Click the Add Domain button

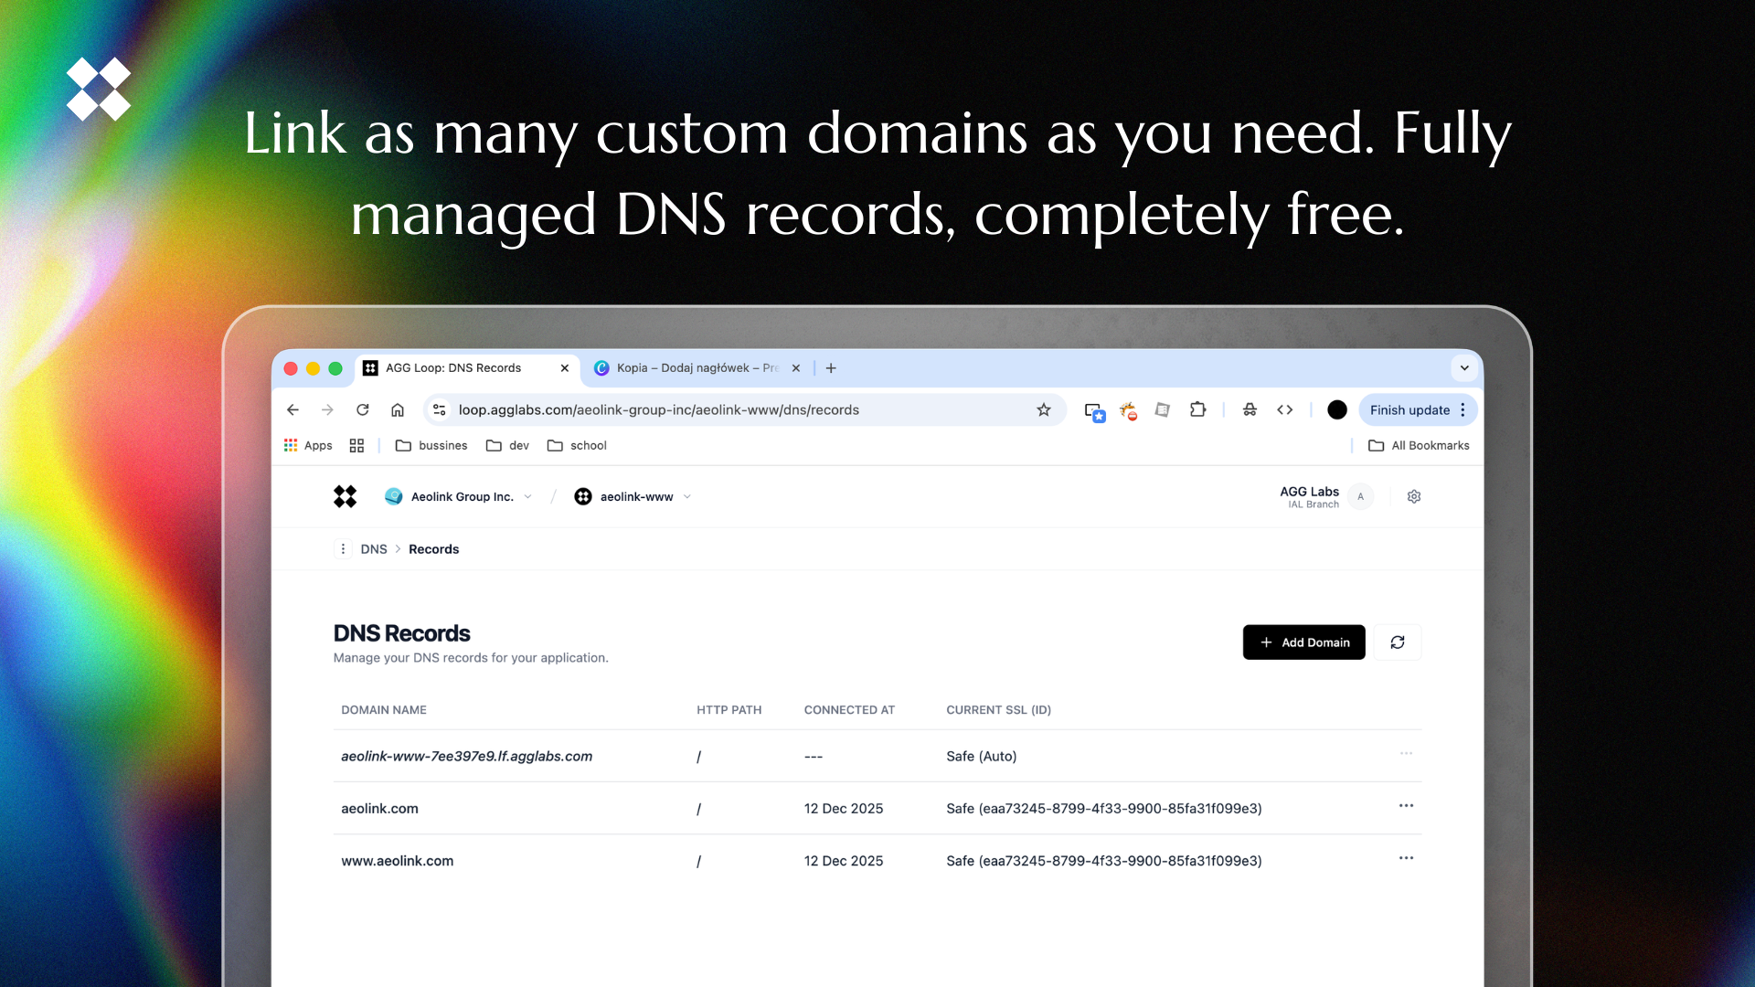point(1303,642)
